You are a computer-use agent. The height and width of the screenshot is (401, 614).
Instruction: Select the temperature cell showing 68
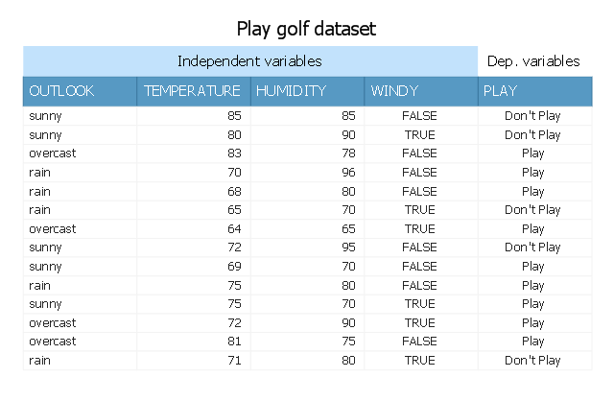pos(233,191)
